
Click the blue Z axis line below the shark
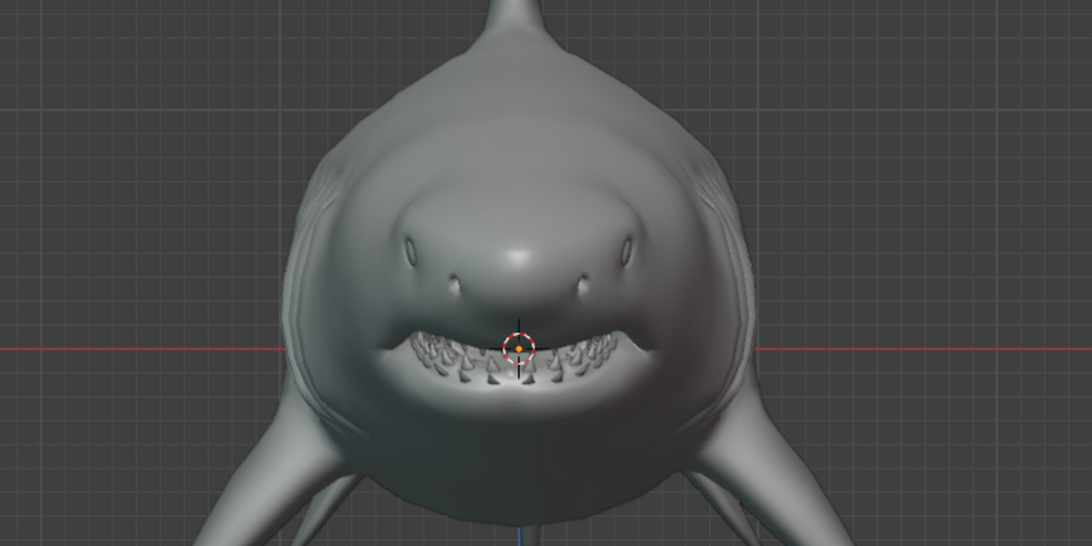[x=519, y=537]
